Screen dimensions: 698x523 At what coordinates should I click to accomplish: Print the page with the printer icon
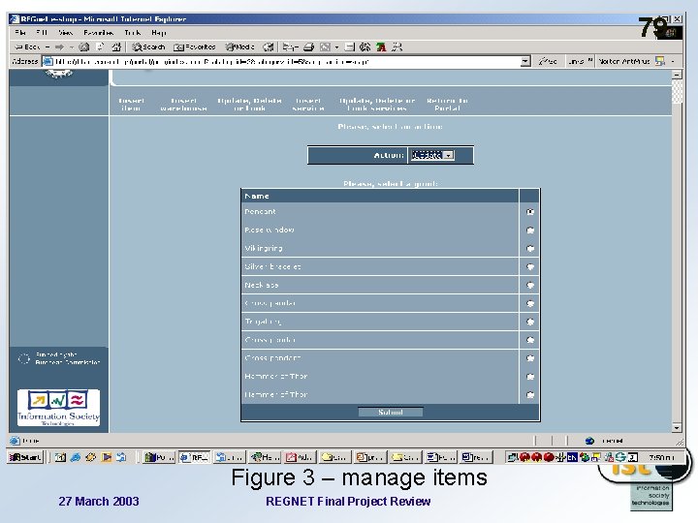click(x=309, y=46)
